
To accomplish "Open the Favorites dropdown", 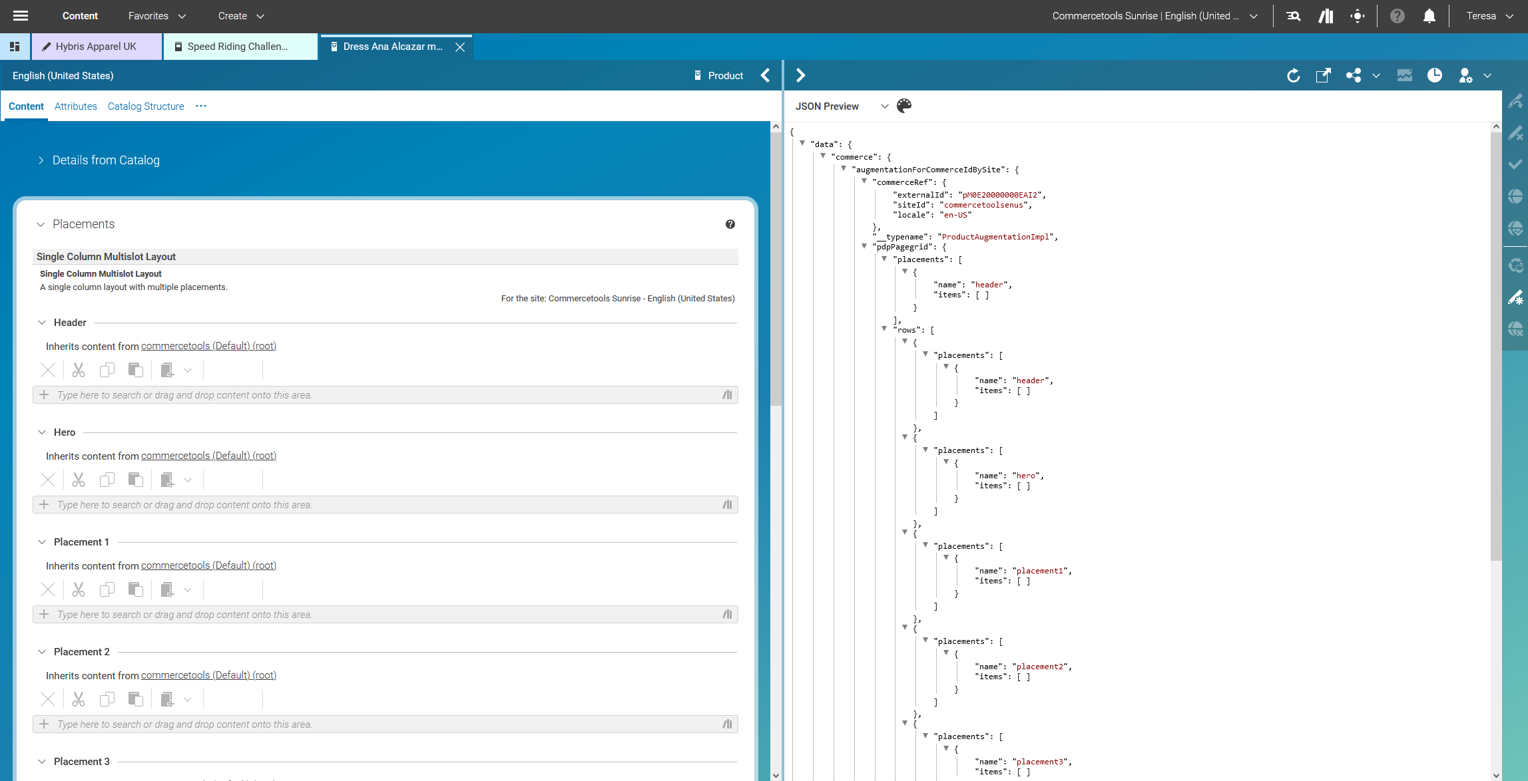I will (x=156, y=15).
